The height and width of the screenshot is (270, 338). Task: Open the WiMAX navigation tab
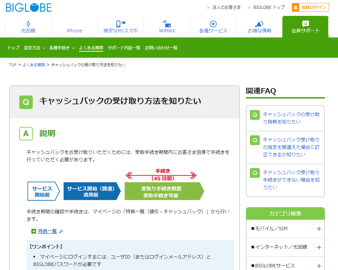tap(167, 27)
